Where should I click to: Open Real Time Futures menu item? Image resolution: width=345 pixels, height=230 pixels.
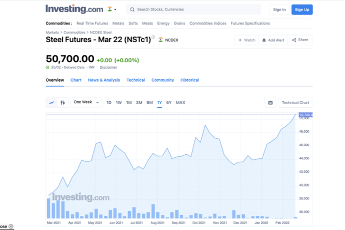[92, 24]
